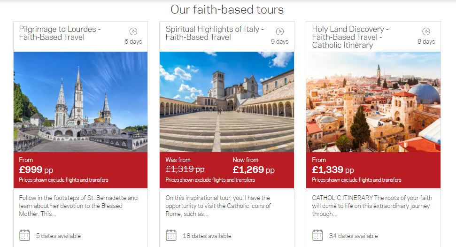The height and width of the screenshot is (247, 456).
Task: Click the St. Bernadette tour description
Action: (x=78, y=206)
